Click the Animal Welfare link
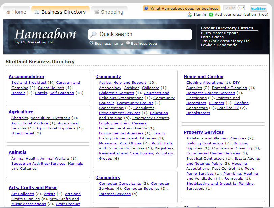This screenshot has width=274, height=208. [x=55, y=159]
